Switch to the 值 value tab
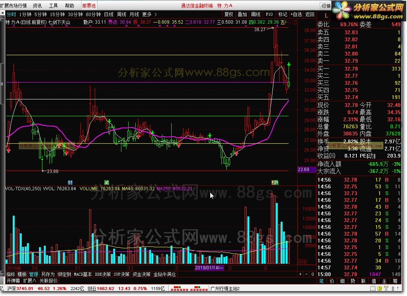The height and width of the screenshot is (296, 407). pos(374,281)
